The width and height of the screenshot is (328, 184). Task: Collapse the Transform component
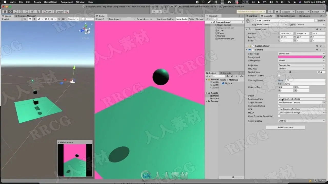tap(247, 29)
